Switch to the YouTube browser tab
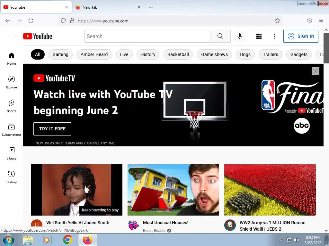 coord(36,7)
